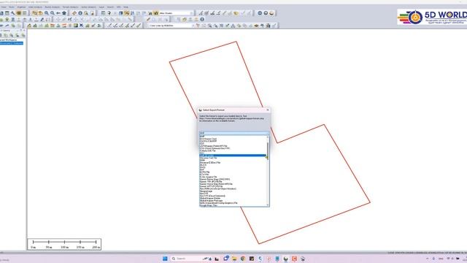Open the Raster Analysis menu

(52, 7)
